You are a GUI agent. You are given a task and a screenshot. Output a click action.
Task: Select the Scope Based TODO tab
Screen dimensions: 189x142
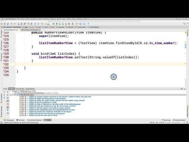coord(30,89)
